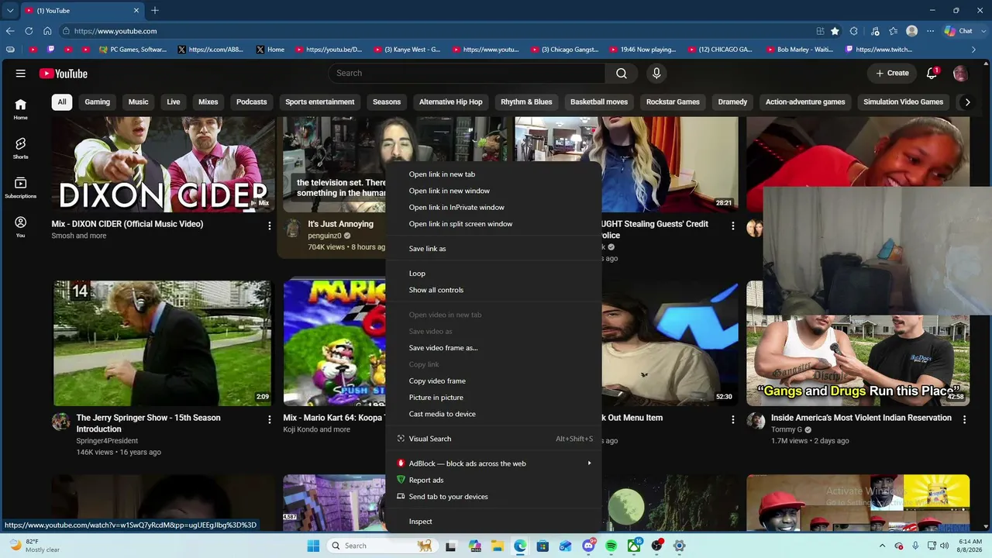Screen dimensions: 992x558
Task: Open the Windows Start menu
Action: tap(313, 546)
